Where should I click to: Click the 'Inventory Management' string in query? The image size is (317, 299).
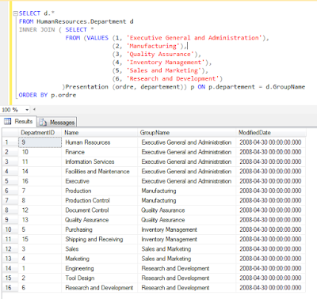pos(166,62)
